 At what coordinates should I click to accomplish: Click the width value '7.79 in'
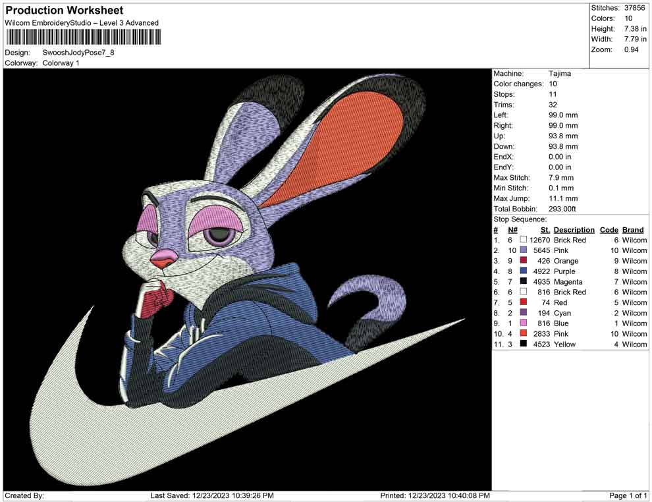pyautogui.click(x=636, y=39)
